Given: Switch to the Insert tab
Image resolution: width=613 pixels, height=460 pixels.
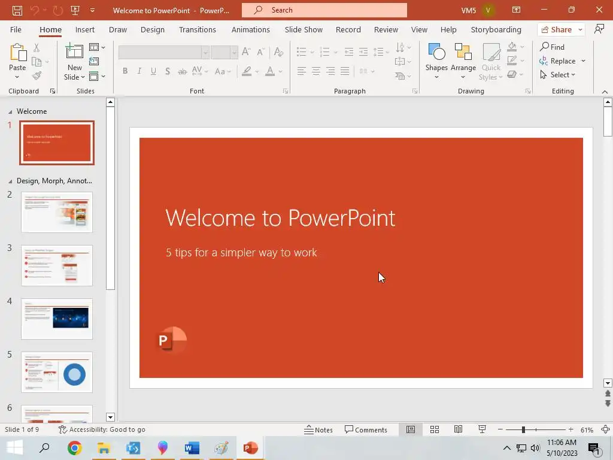Looking at the screenshot, I should click(85, 29).
